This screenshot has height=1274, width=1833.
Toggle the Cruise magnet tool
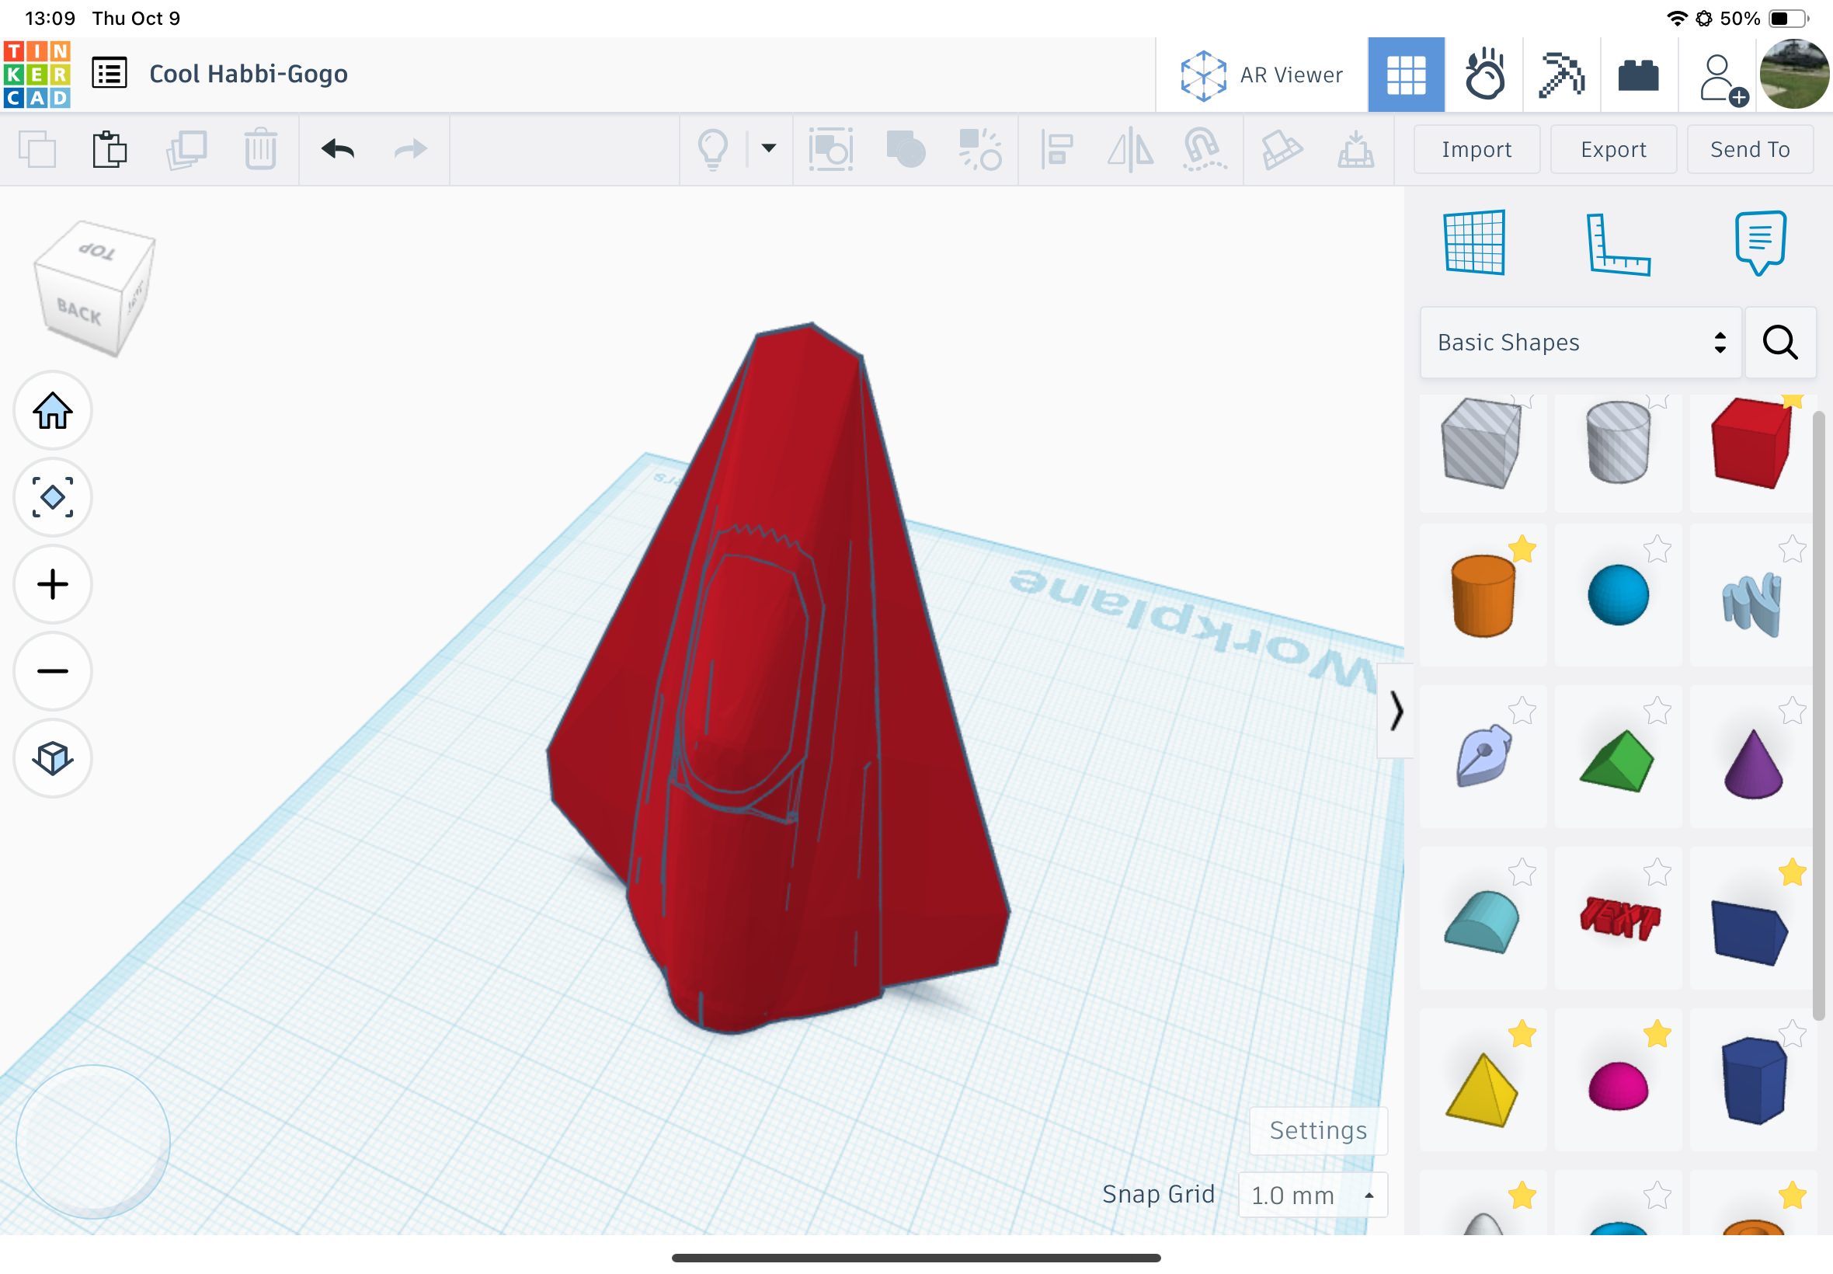pyautogui.click(x=1204, y=149)
